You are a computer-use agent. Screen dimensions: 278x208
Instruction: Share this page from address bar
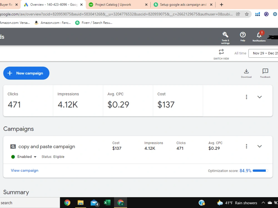pos(238,14)
